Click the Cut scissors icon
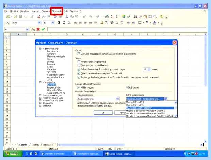This screenshot has width=211, height=160. coord(67,17)
